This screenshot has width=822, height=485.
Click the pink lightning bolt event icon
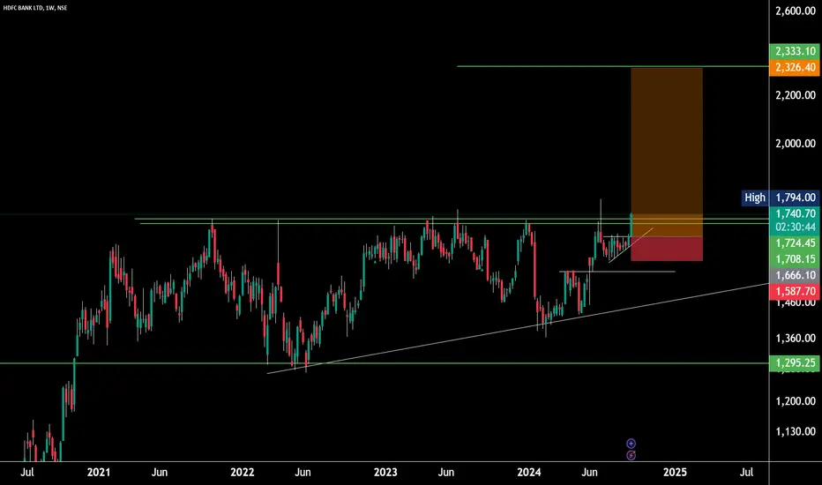(x=631, y=456)
